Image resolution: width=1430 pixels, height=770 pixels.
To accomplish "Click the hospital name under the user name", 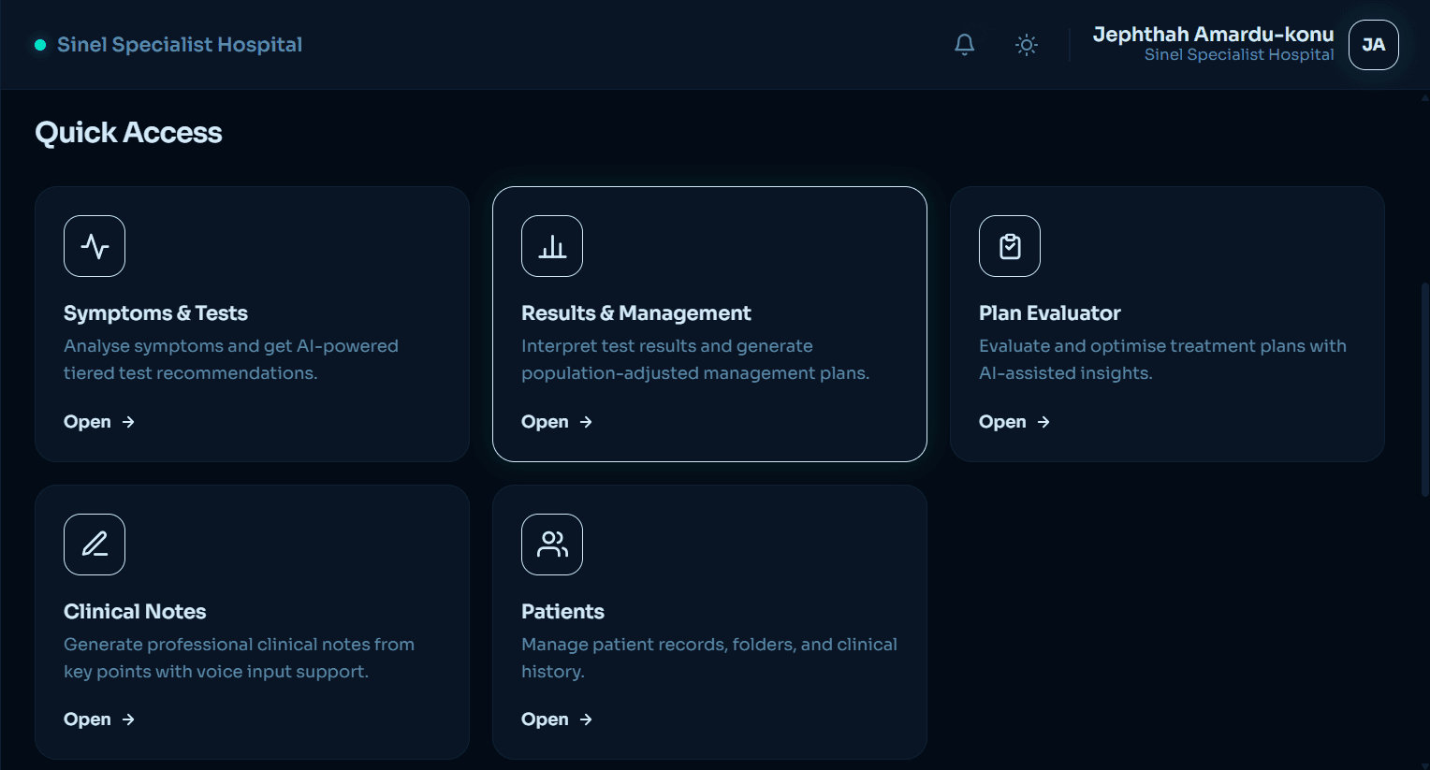I will [x=1239, y=55].
